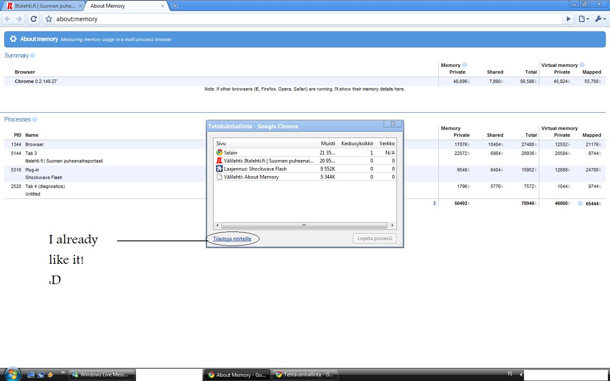Click the Summary help question icon
The width and height of the screenshot is (610, 381).
pyautogui.click(x=33, y=55)
